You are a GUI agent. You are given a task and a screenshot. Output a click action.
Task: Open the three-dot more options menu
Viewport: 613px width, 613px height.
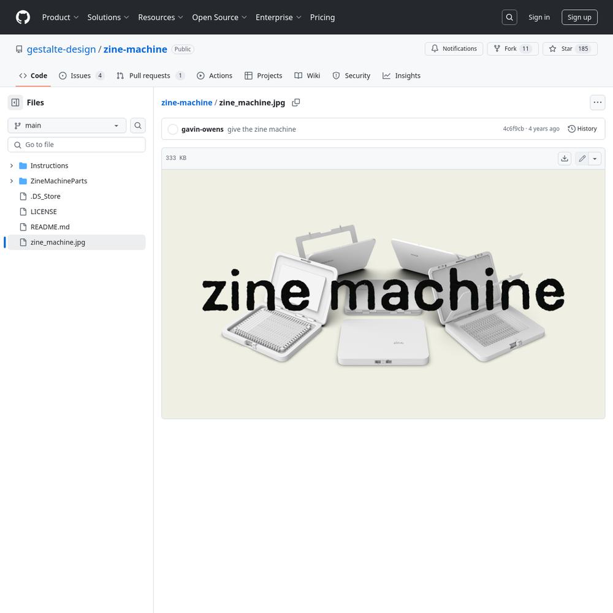[597, 102]
